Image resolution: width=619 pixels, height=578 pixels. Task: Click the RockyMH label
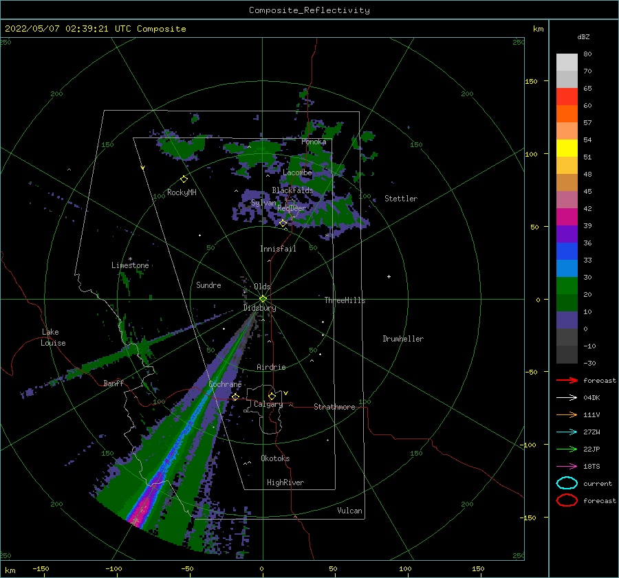click(x=182, y=192)
